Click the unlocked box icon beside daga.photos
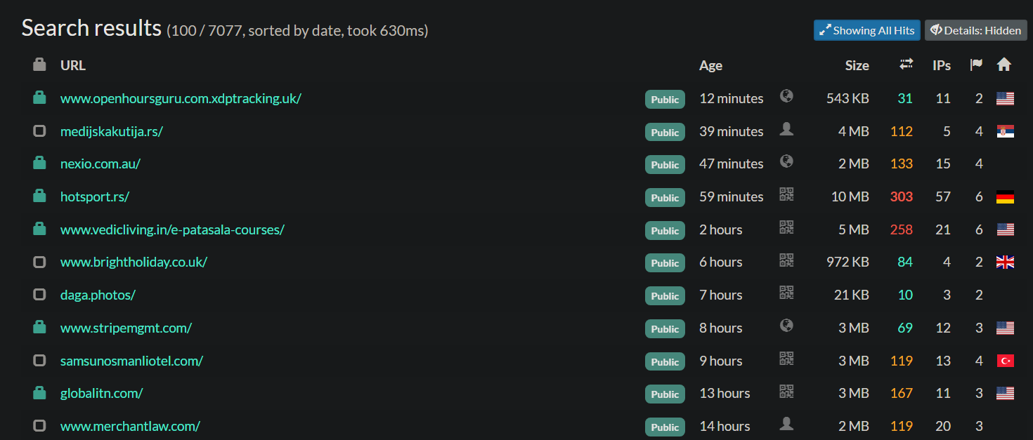The width and height of the screenshot is (1033, 440). tap(39, 295)
